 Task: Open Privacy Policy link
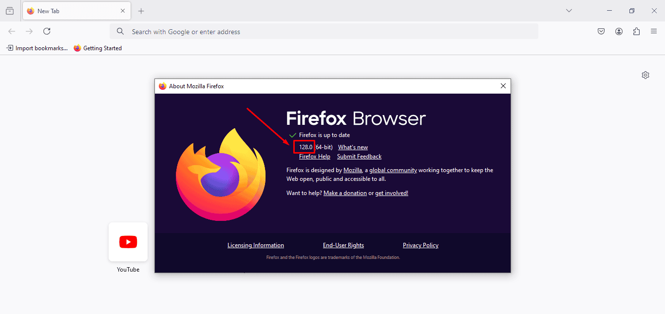pos(420,245)
